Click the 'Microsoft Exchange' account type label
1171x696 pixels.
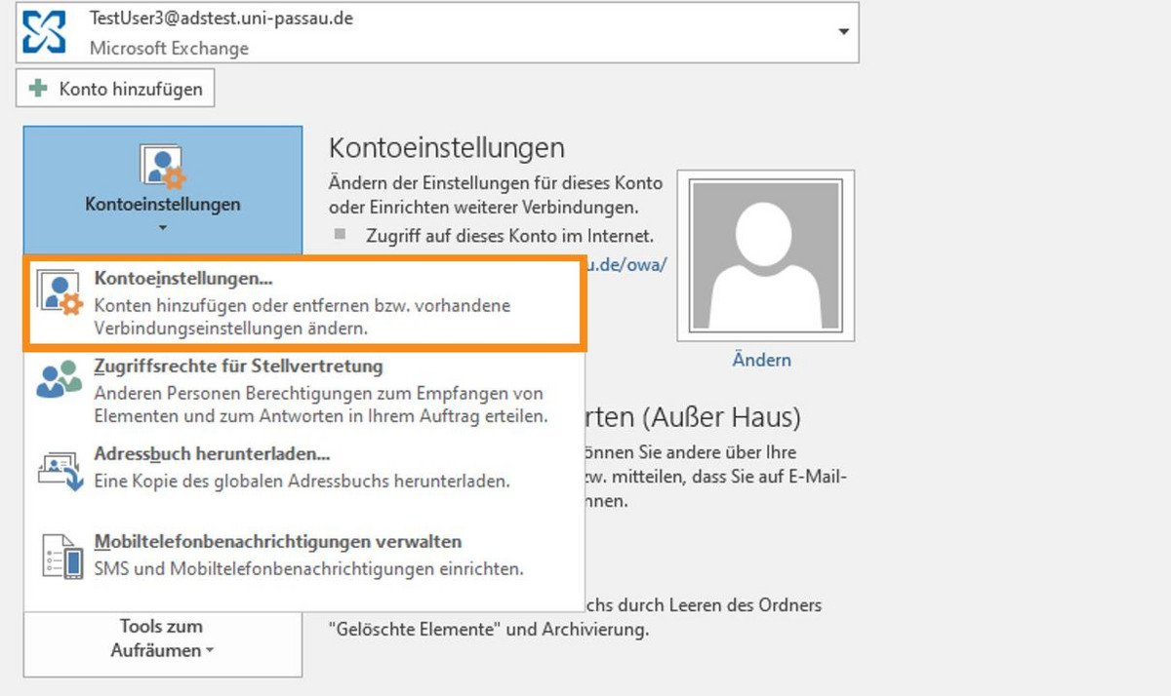point(169,48)
